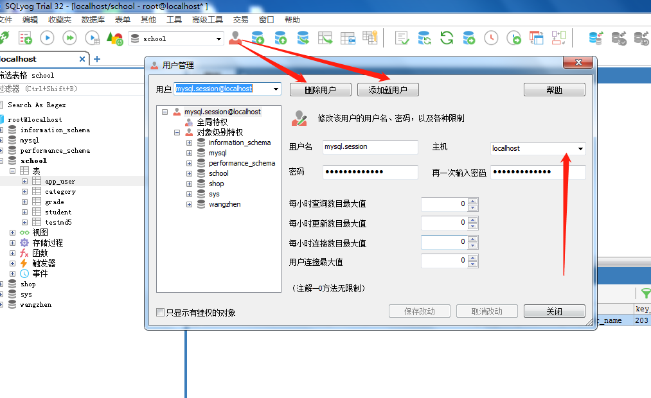
Task: Click the red clock toolbar icon
Action: tap(491, 38)
